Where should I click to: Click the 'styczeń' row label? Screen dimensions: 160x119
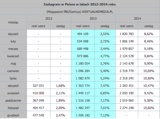point(13,34)
